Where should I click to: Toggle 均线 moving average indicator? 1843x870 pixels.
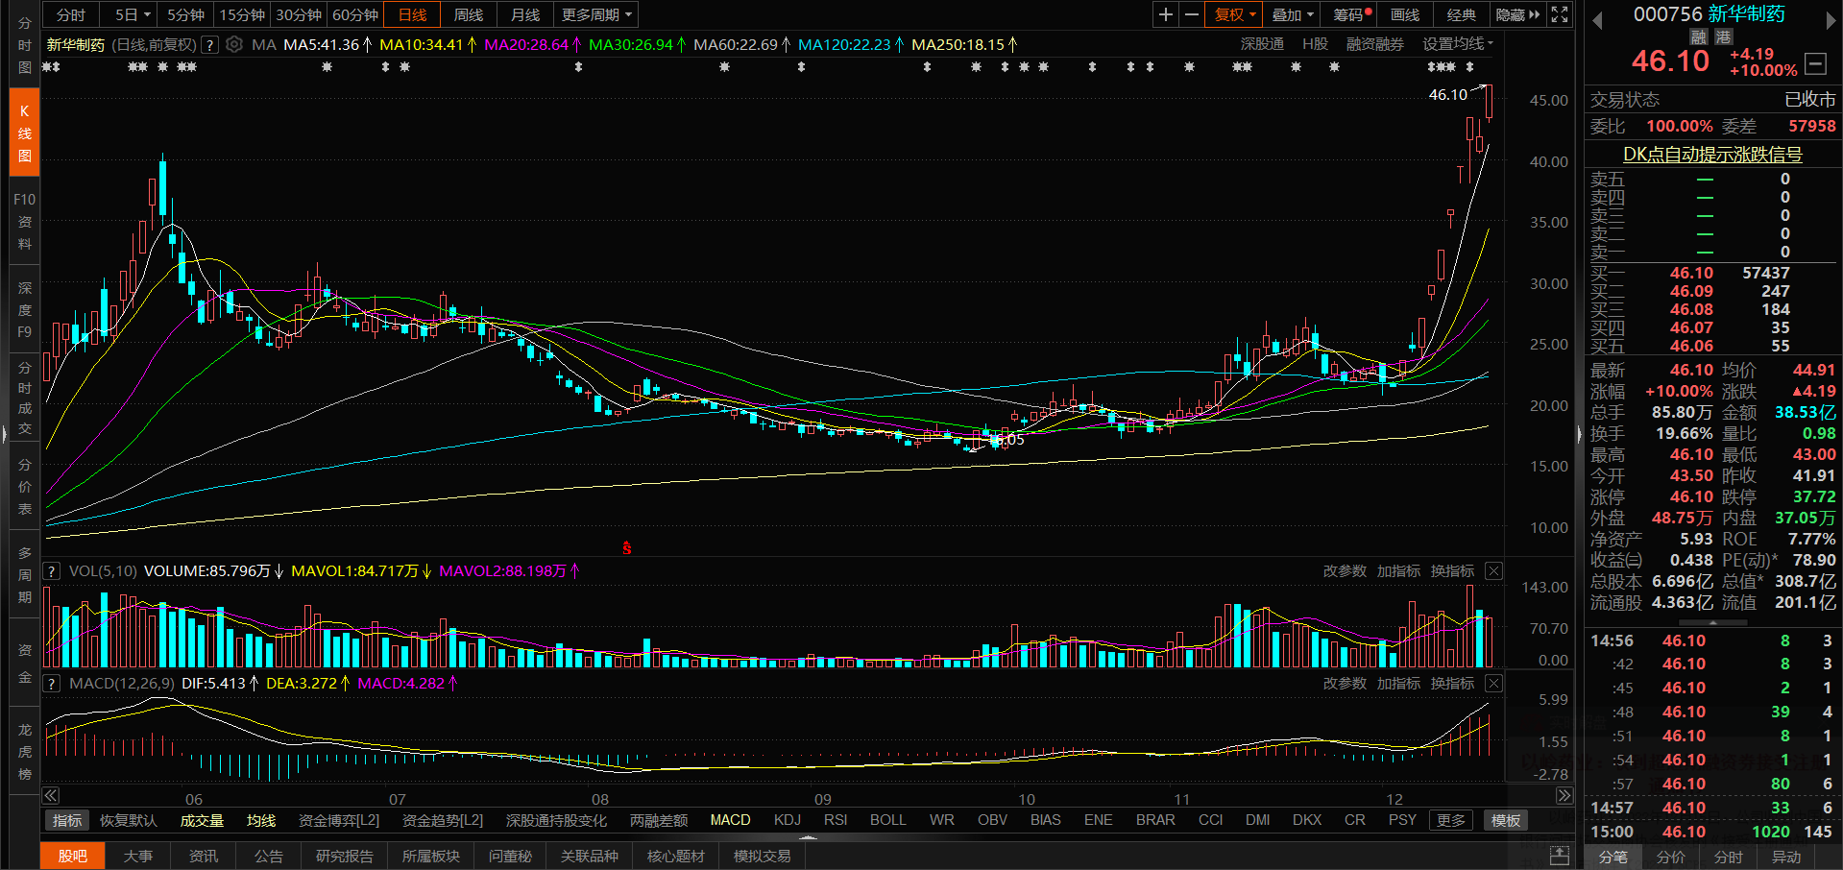tap(261, 820)
